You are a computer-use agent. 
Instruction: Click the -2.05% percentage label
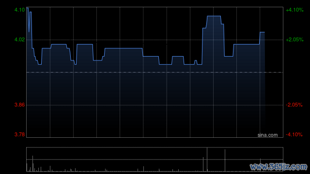[294, 105]
